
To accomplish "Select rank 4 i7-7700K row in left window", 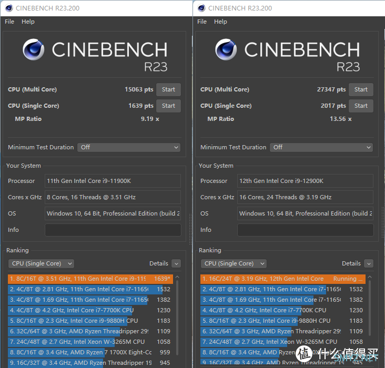I will pos(90,311).
